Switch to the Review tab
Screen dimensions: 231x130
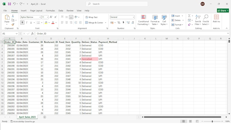click(70, 11)
